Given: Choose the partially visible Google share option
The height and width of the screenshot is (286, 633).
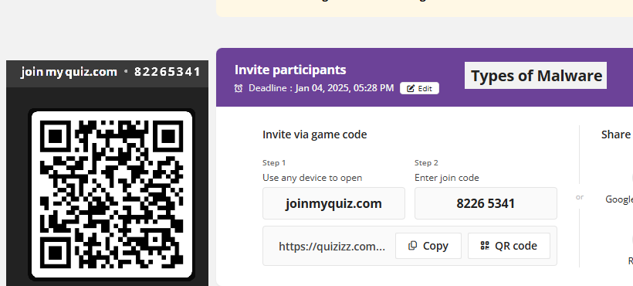Looking at the screenshot, I should click(x=619, y=199).
